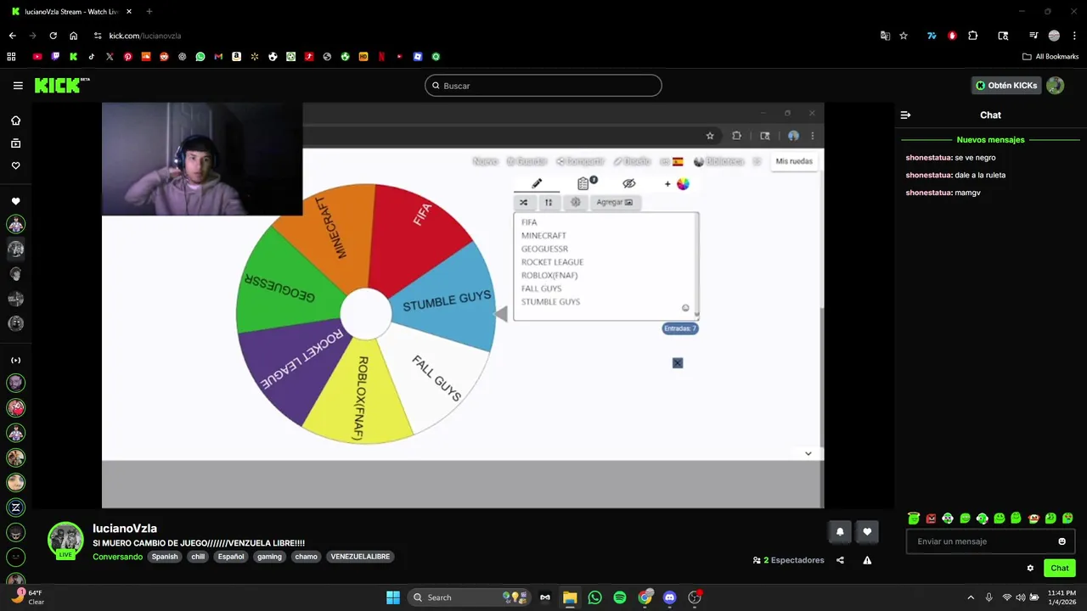1087x611 pixels.
Task: Open the Browse icon in Kick sidebar
Action: (x=15, y=143)
